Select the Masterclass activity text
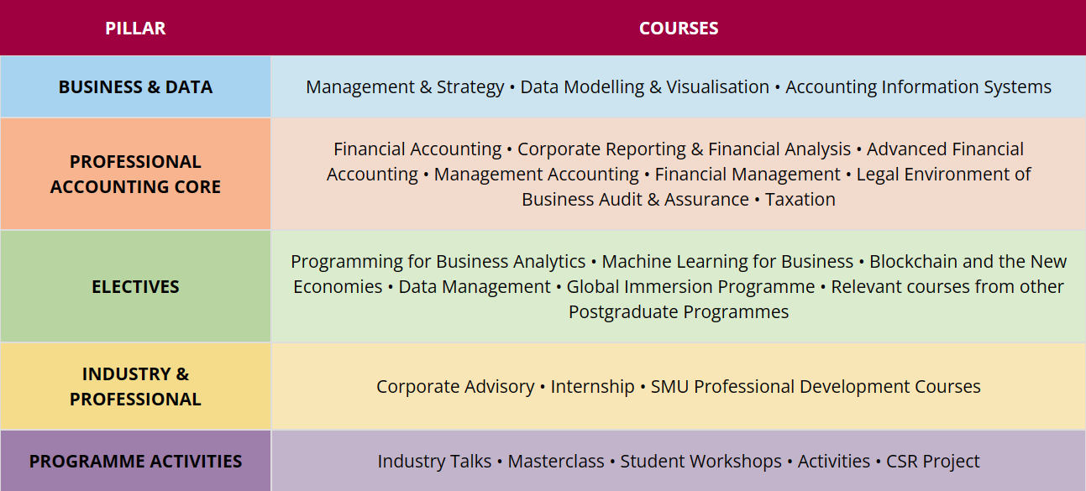1086x491 pixels. click(555, 461)
